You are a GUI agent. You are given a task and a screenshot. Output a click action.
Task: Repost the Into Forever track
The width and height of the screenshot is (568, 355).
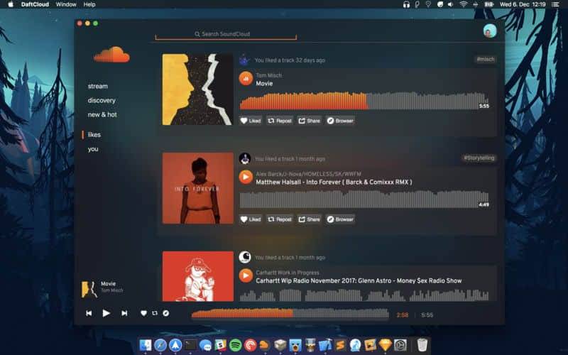coord(280,219)
